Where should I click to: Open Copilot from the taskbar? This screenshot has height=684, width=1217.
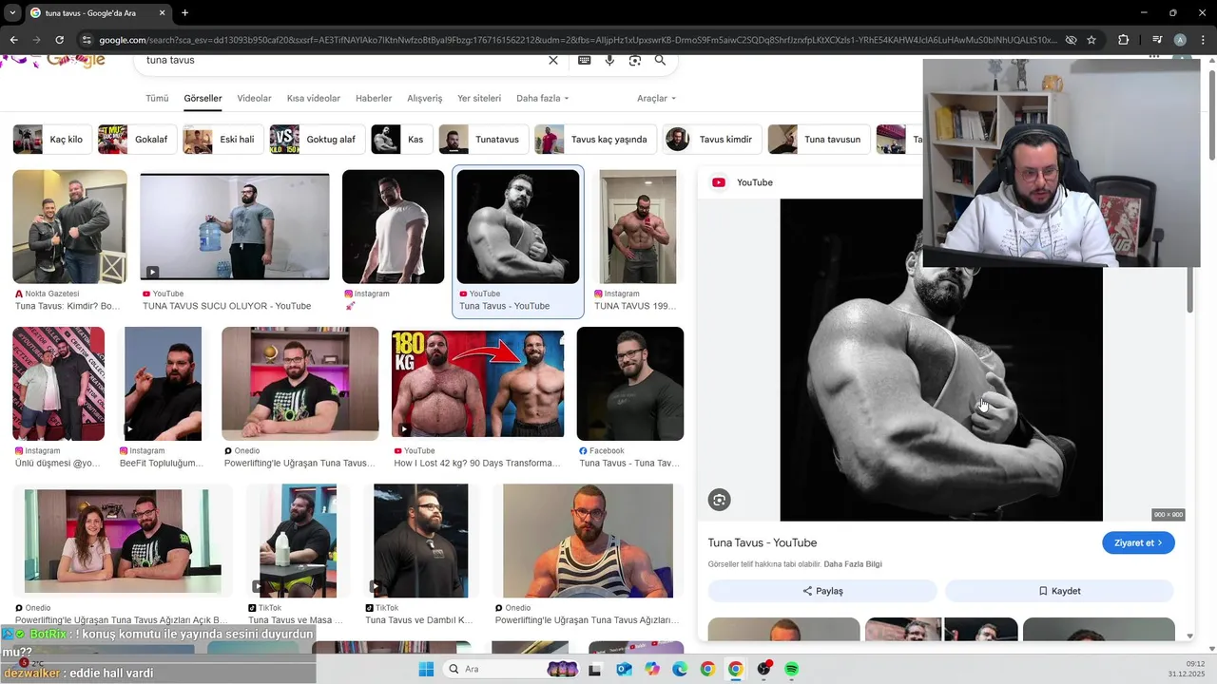652,669
